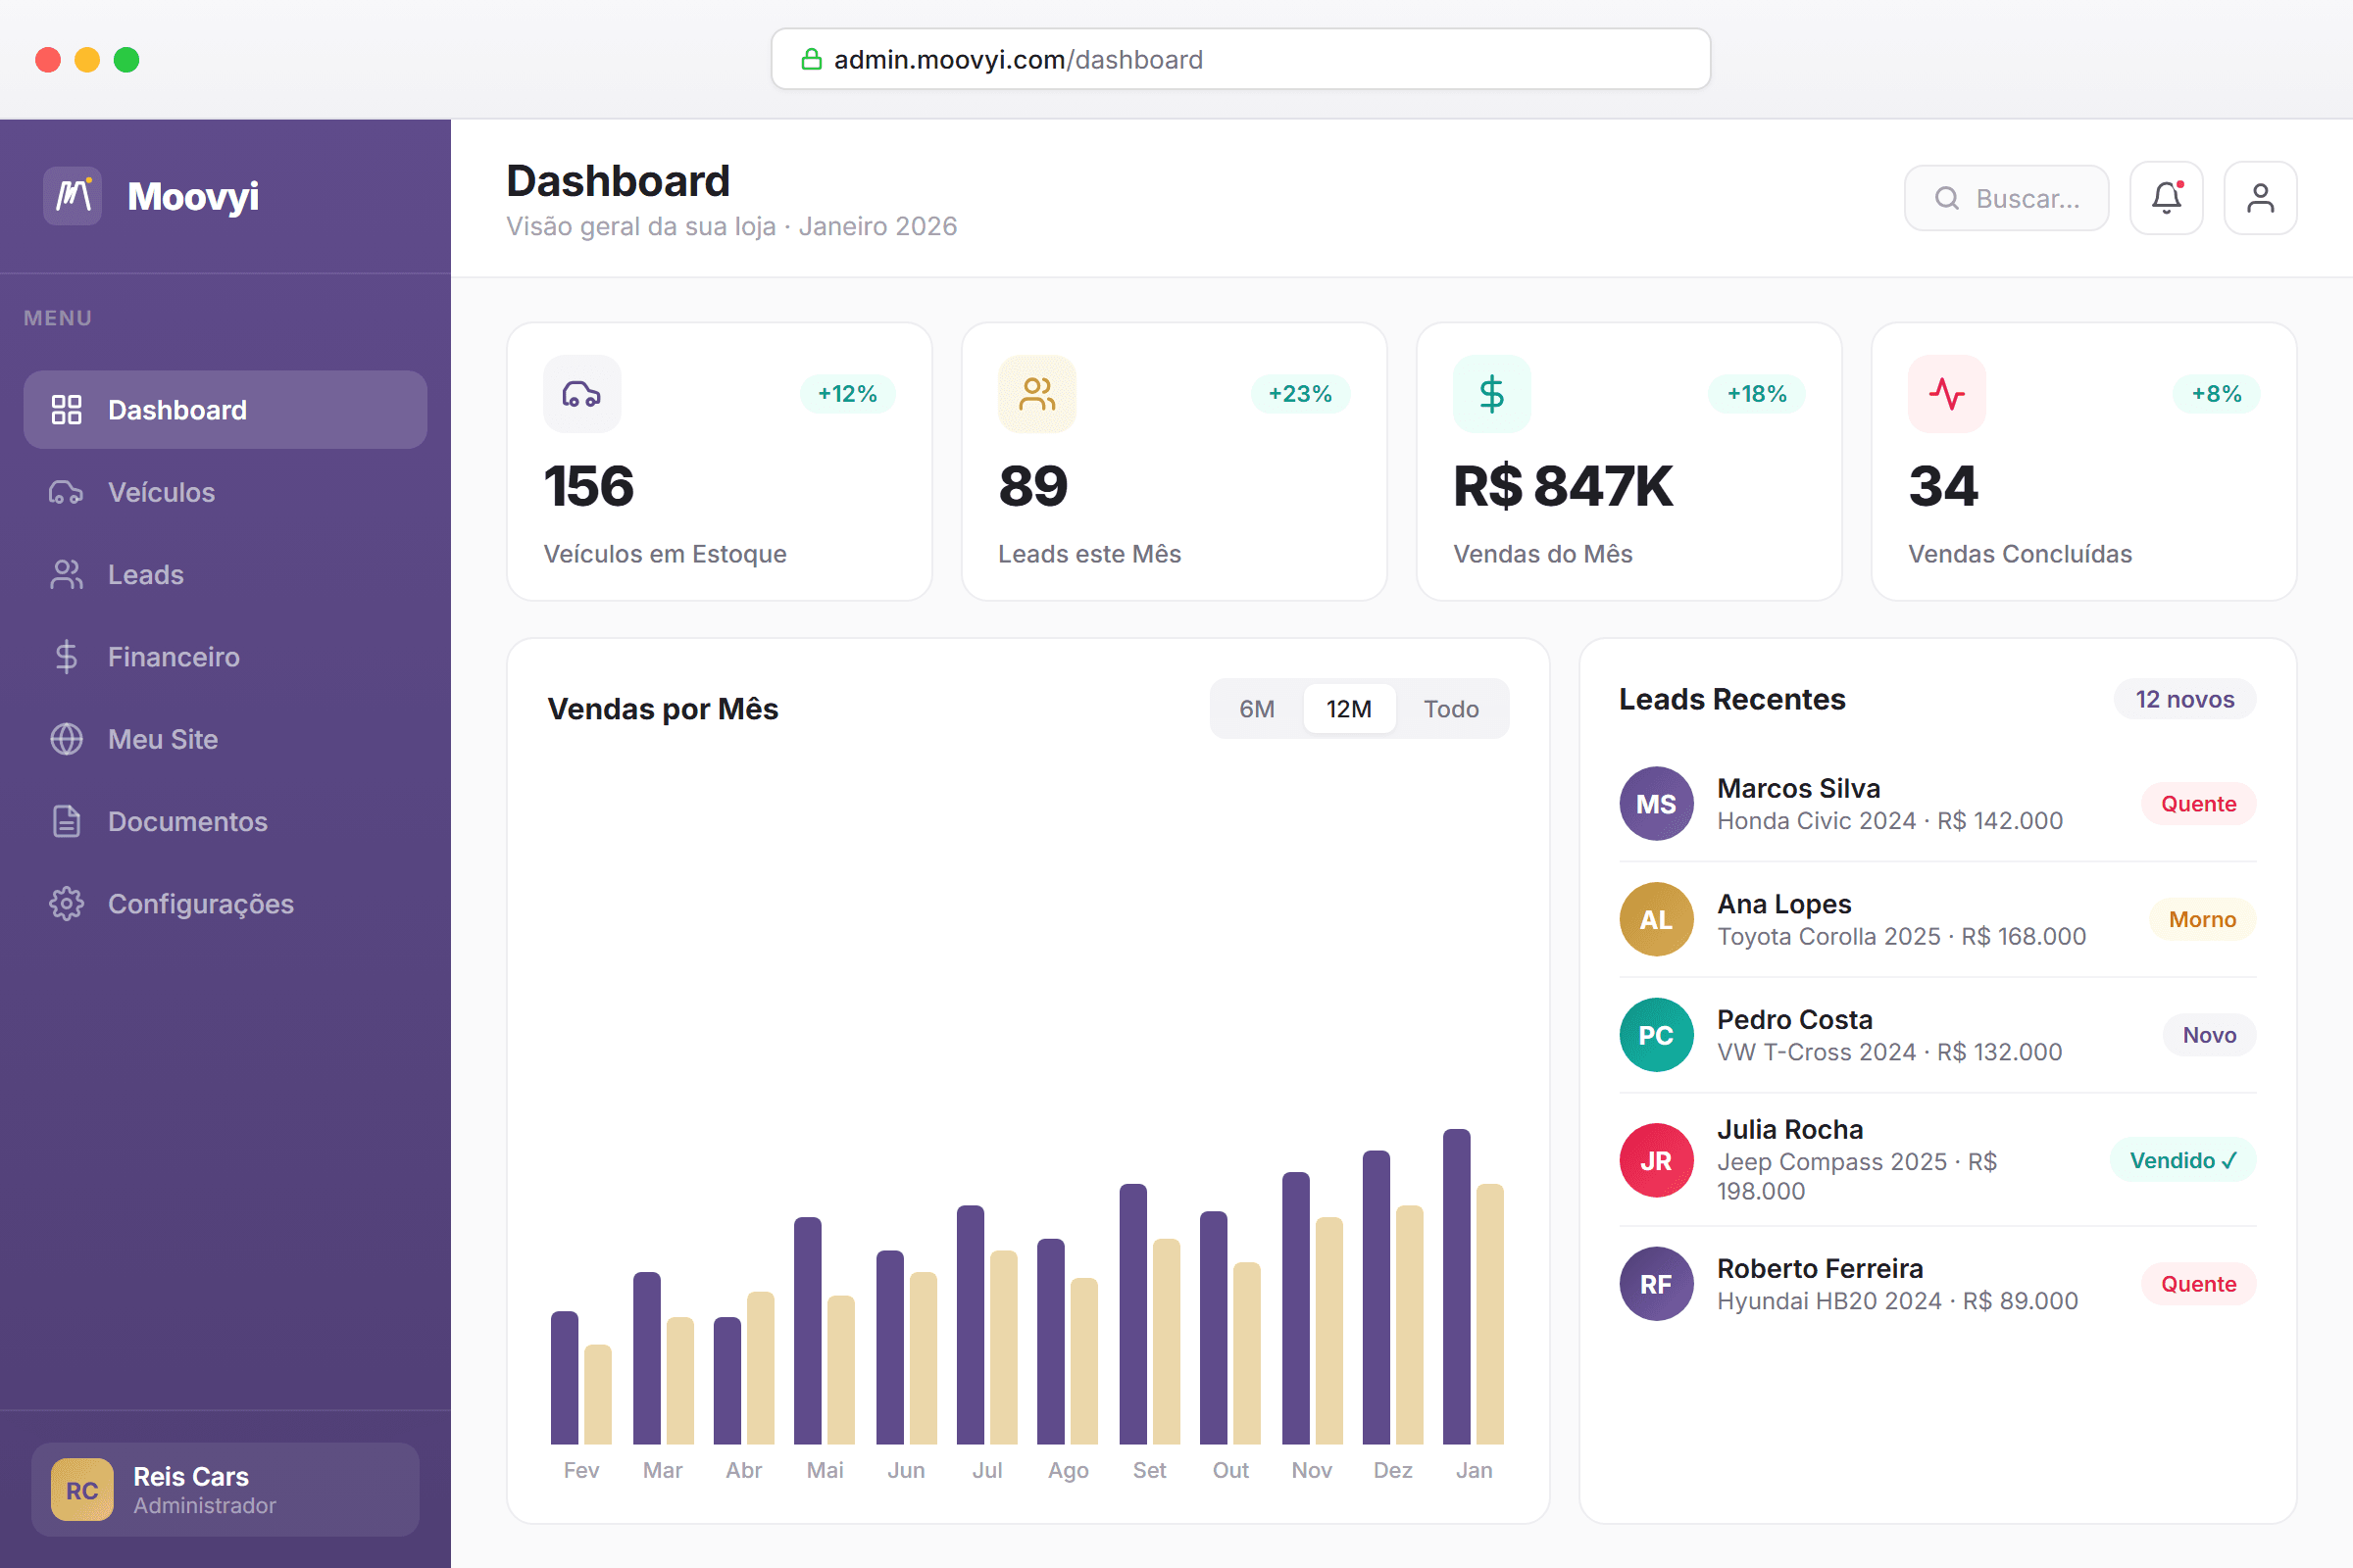
Task: Switch sales chart to 6M view
Action: [x=1257, y=708]
